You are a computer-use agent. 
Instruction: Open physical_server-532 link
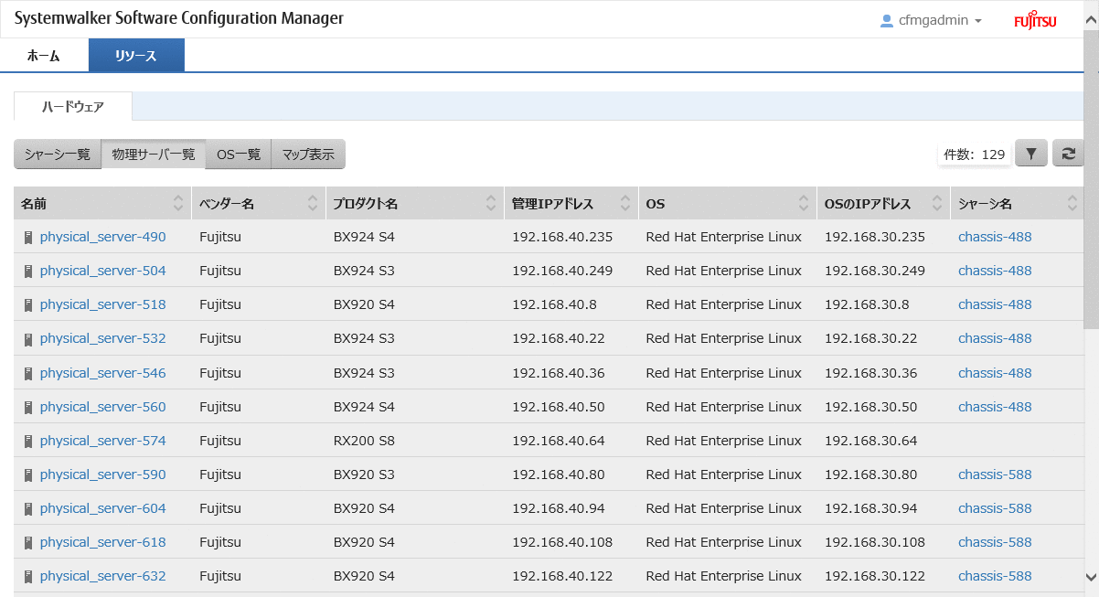tap(103, 338)
